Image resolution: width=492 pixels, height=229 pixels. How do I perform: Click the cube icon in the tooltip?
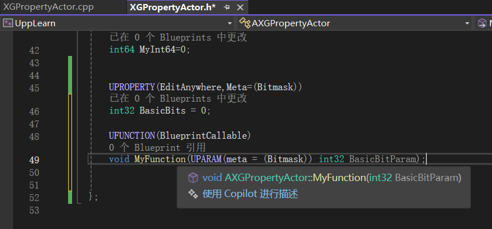[x=193, y=178]
